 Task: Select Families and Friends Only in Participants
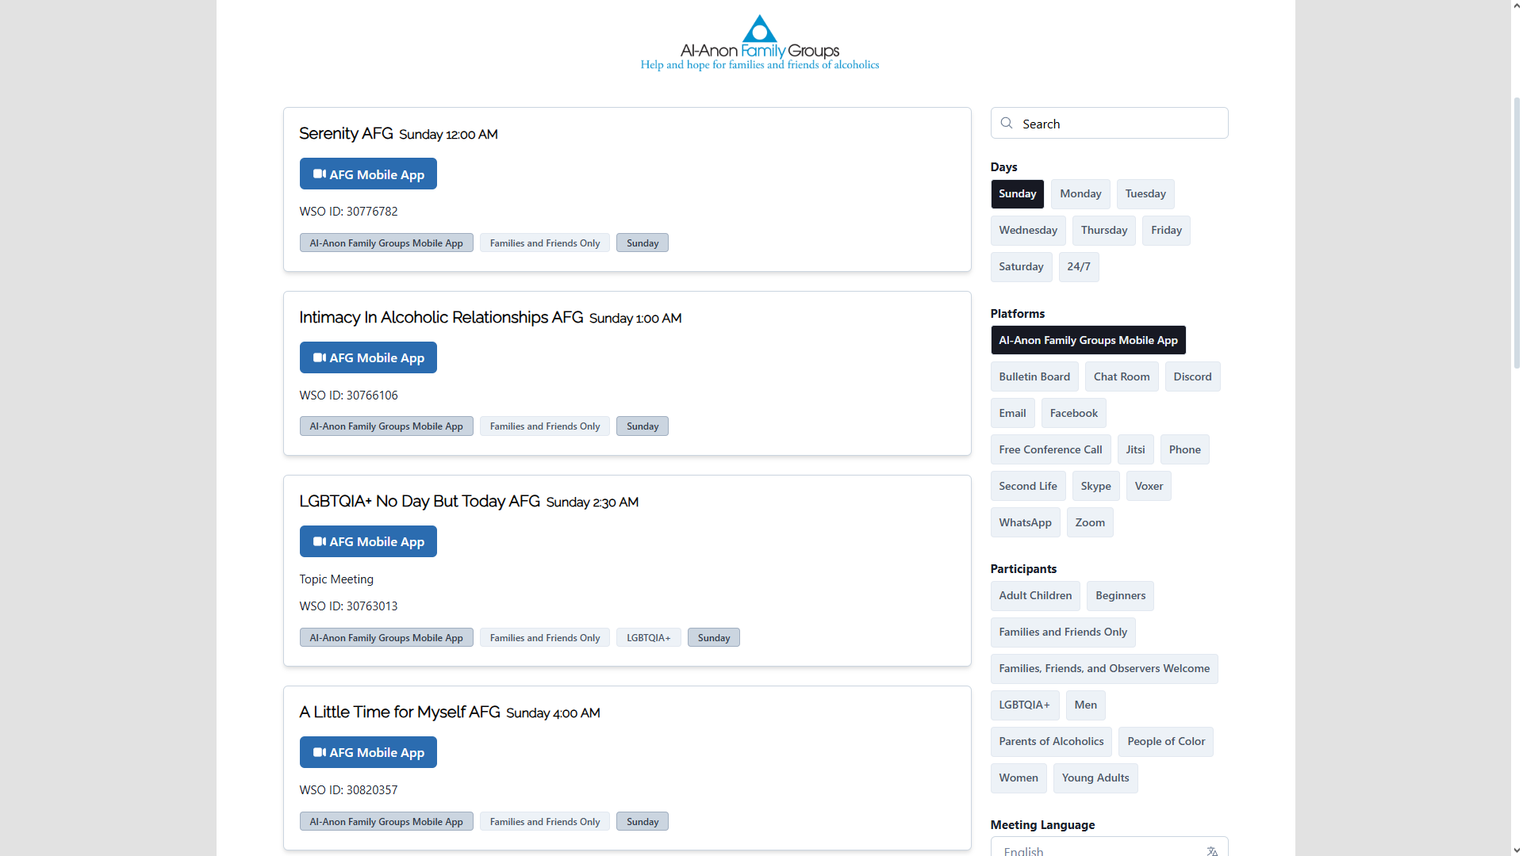[x=1063, y=632]
